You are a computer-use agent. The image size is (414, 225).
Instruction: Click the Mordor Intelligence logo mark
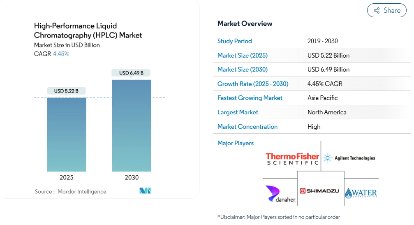tap(145, 191)
